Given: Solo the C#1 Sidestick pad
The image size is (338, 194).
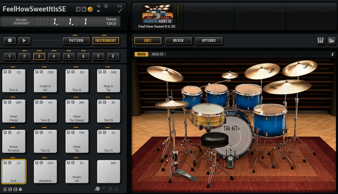Looking at the screenshot, I should (41, 162).
